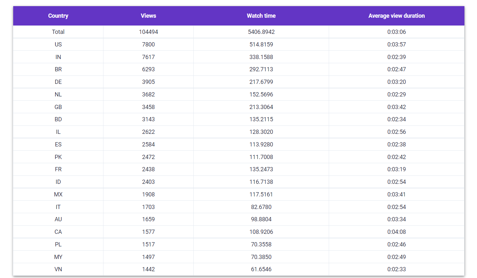Click the BR row's views value 6293
The image size is (477, 278).
(148, 69)
